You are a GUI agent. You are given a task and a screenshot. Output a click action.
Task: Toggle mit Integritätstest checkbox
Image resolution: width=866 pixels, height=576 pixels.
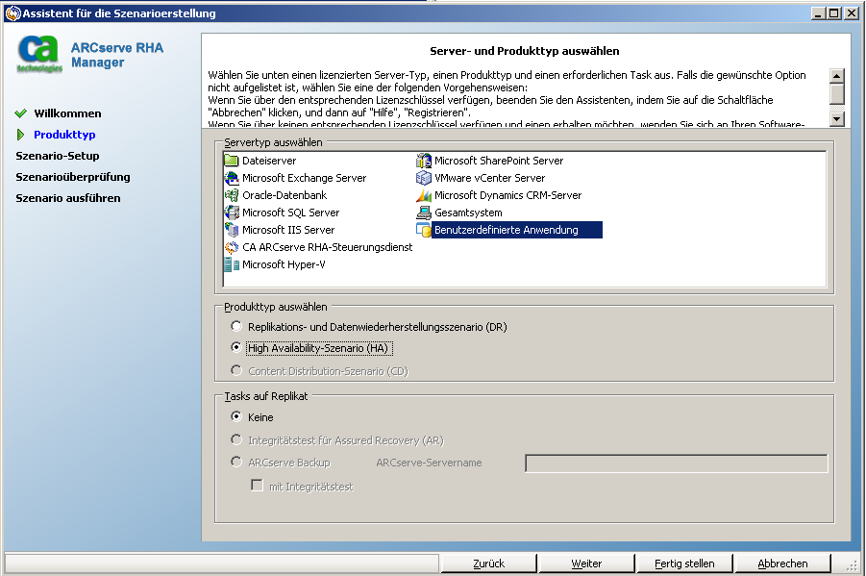coord(257,486)
